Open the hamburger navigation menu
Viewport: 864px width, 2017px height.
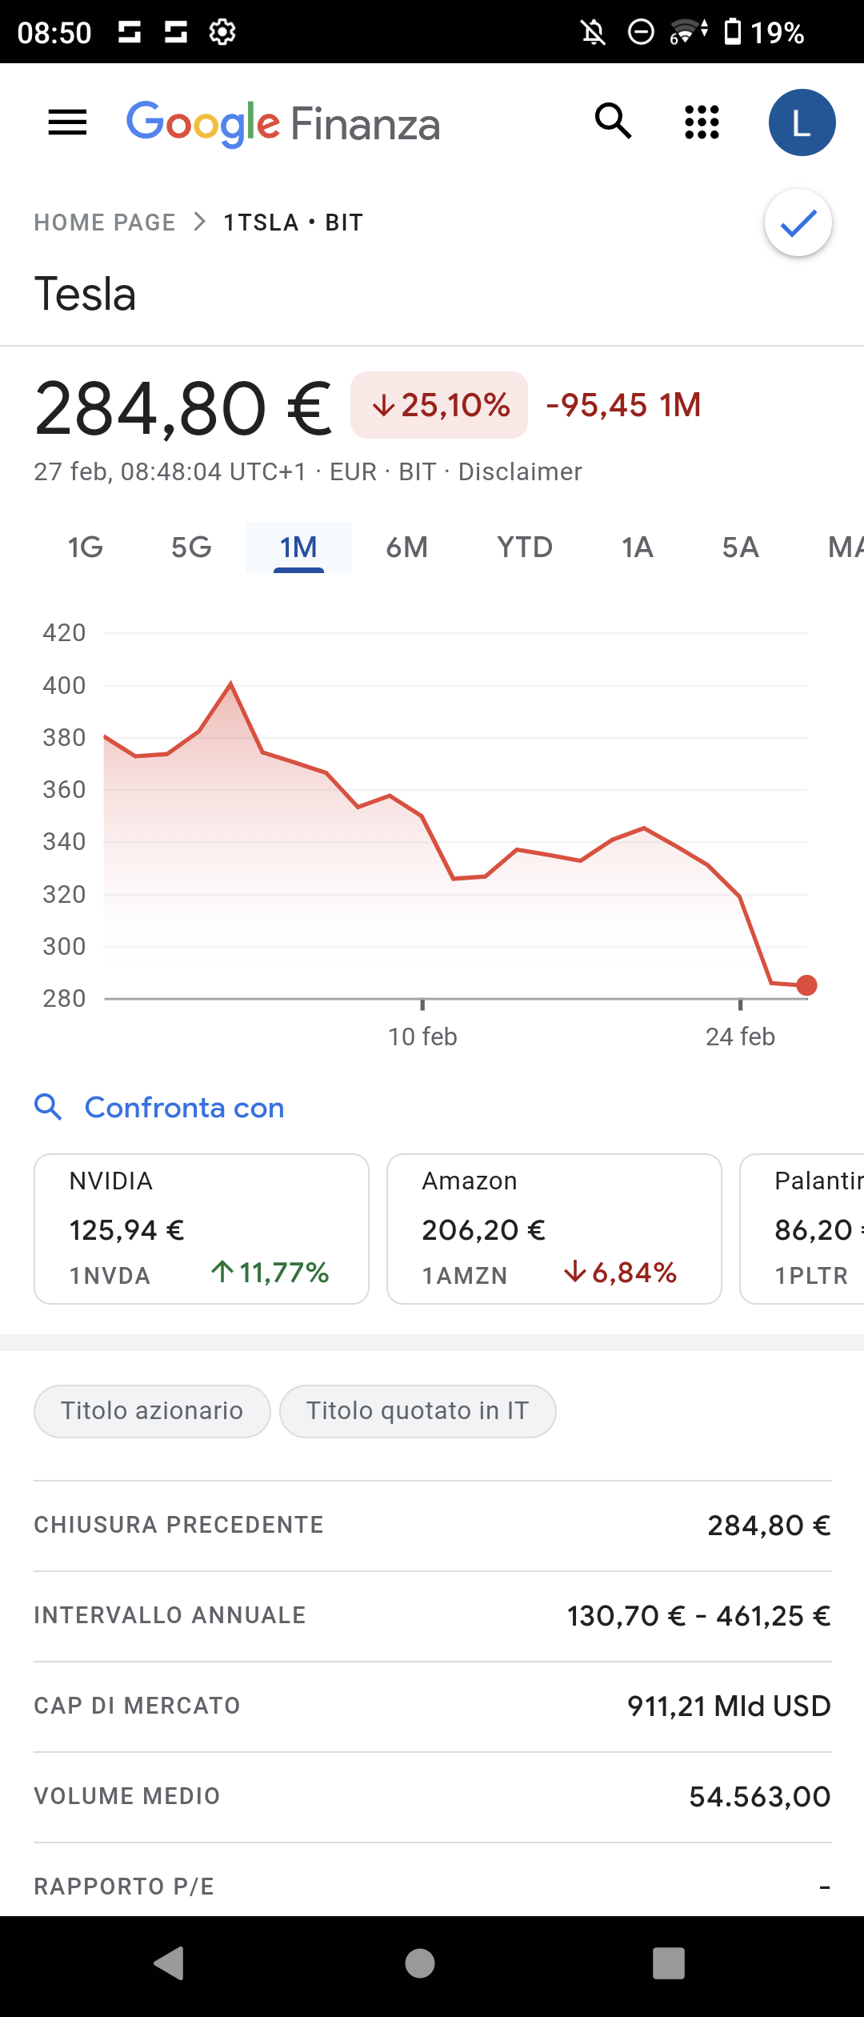[x=68, y=122]
